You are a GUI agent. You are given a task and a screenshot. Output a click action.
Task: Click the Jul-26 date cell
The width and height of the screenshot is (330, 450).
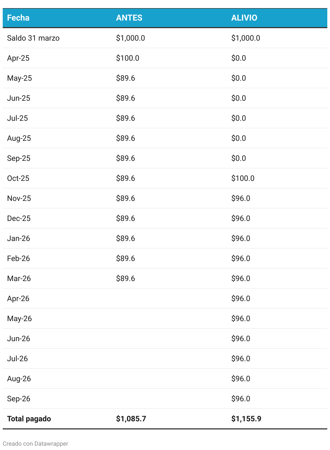pyautogui.click(x=18, y=358)
